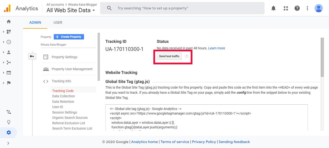Select User-ID submenu item

click(x=58, y=107)
